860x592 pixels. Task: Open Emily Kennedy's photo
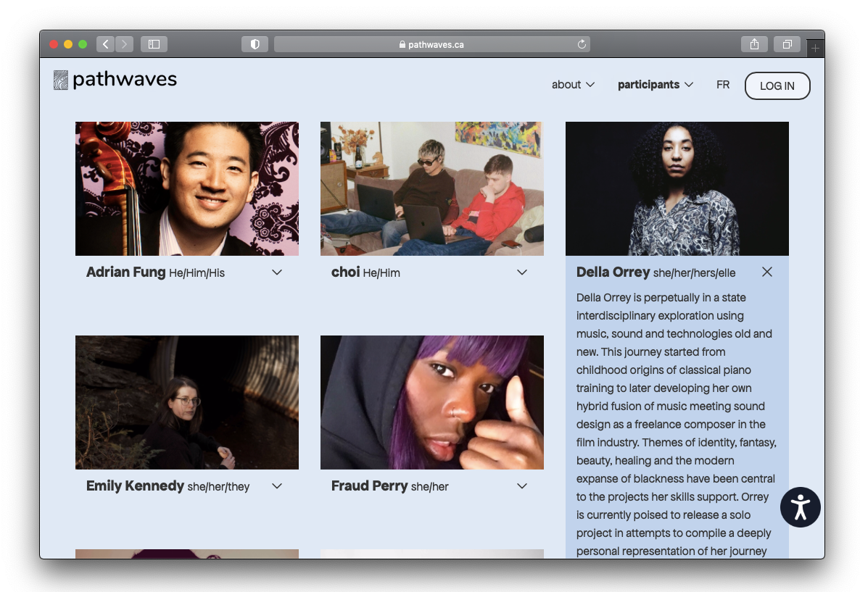[x=187, y=402]
